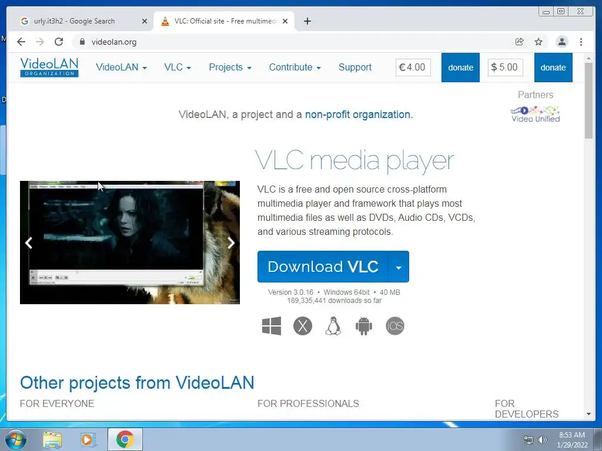Viewport: 602px width, 451px height.
Task: Select the macOS X platform icon
Action: [x=303, y=326]
